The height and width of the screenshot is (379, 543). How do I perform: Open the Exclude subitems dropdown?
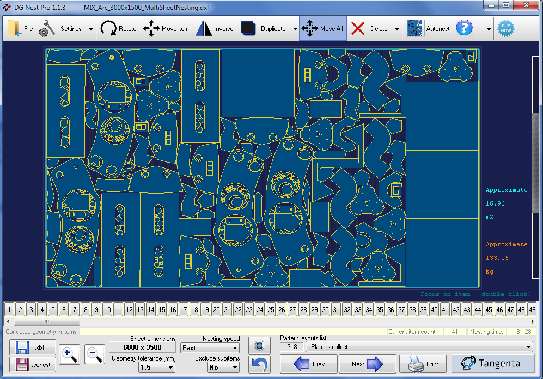coord(224,367)
